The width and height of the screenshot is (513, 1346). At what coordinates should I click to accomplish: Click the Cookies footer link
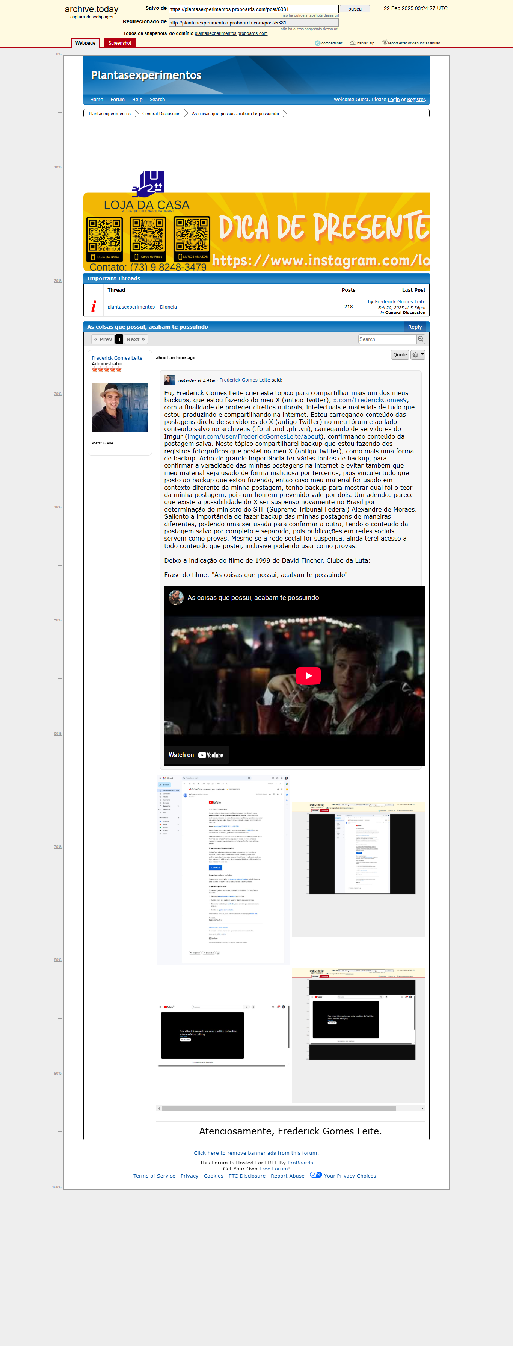(x=213, y=1176)
